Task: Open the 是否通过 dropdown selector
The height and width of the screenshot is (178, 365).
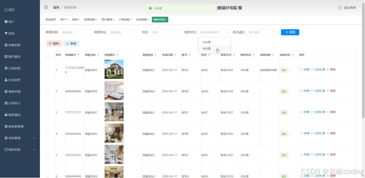Action: 263,32
